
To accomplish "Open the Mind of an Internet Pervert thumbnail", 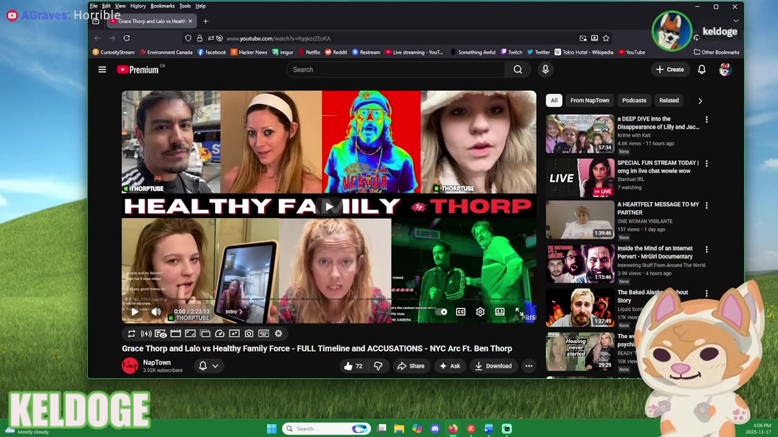I will pos(580,265).
